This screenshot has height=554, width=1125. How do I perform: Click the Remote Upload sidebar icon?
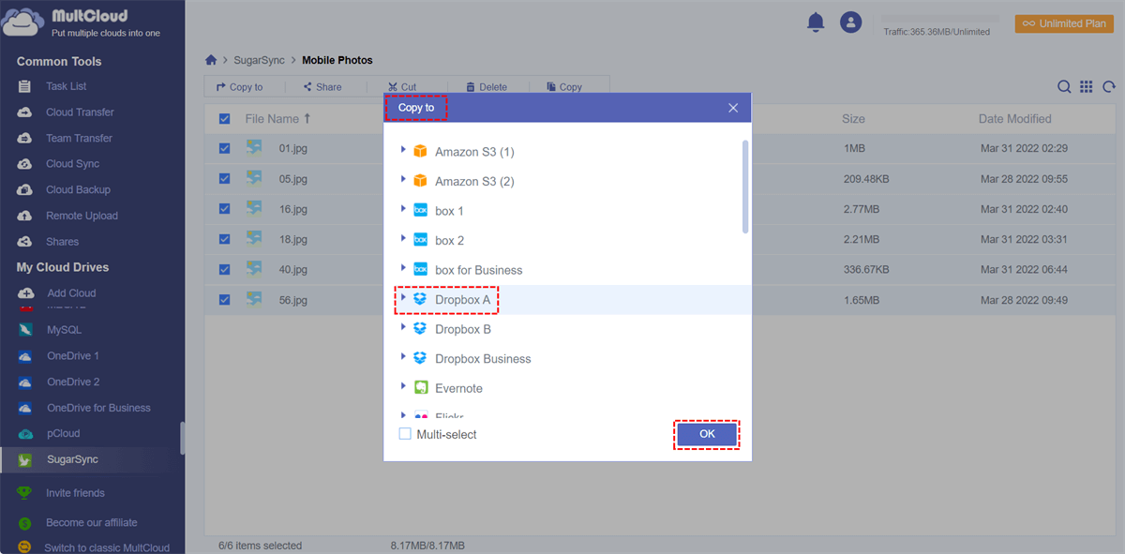(25, 216)
